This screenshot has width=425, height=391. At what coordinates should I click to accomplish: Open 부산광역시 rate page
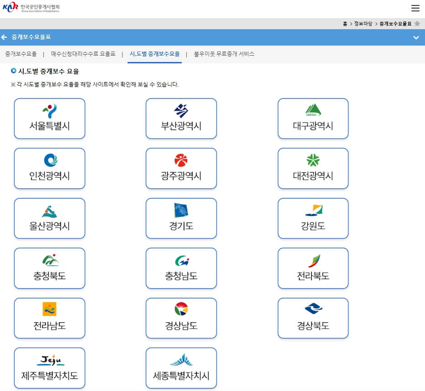pos(181,118)
